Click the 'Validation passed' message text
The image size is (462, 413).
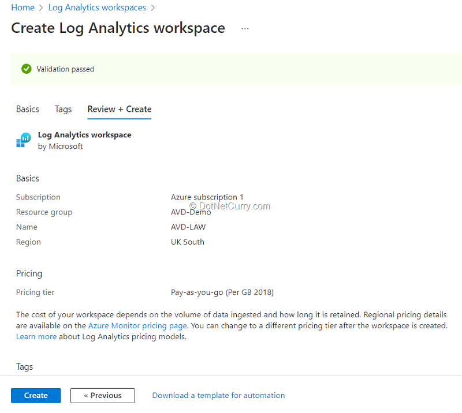click(65, 69)
